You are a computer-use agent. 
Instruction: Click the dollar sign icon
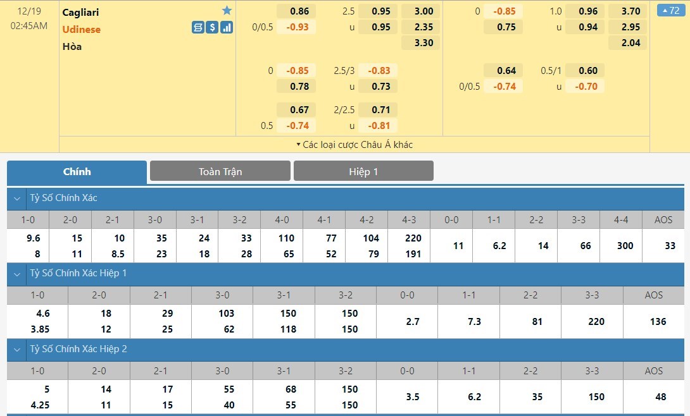pos(212,27)
